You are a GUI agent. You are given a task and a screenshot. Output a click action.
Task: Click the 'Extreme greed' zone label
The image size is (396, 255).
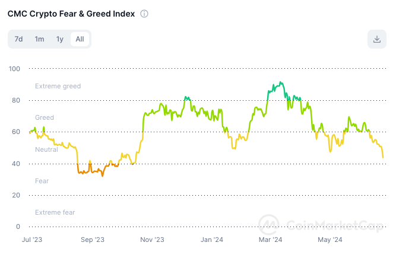coord(58,86)
